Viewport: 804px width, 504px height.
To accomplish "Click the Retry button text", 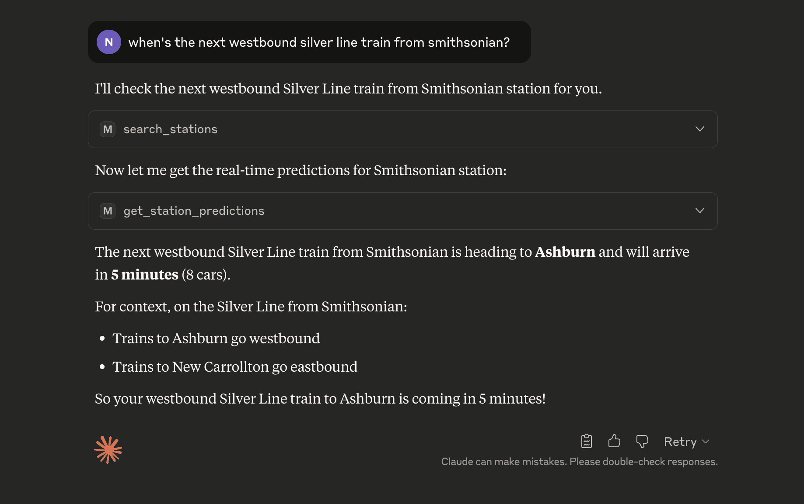I will click(680, 442).
